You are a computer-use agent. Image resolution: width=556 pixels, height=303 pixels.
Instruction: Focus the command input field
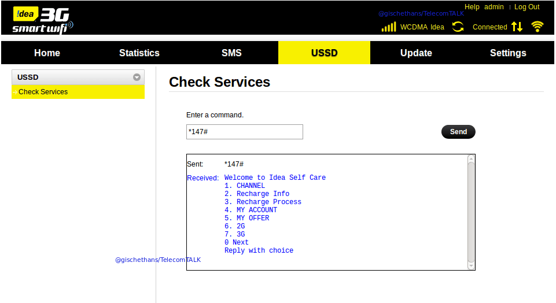click(x=245, y=132)
